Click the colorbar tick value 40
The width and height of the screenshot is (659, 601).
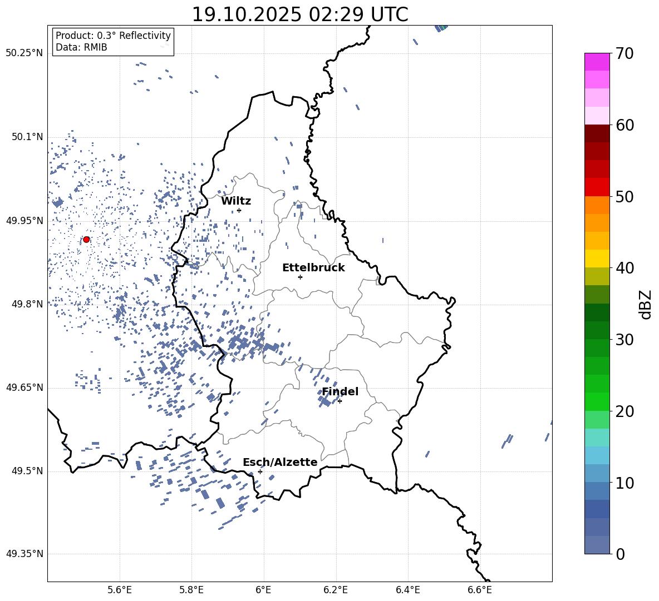(624, 268)
